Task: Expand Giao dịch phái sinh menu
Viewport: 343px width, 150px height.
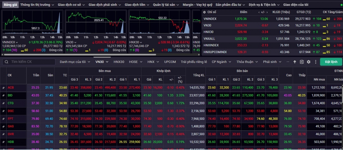Action: pyautogui.click(x=105, y=5)
